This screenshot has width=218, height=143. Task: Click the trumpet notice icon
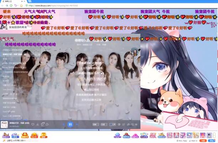point(4,141)
